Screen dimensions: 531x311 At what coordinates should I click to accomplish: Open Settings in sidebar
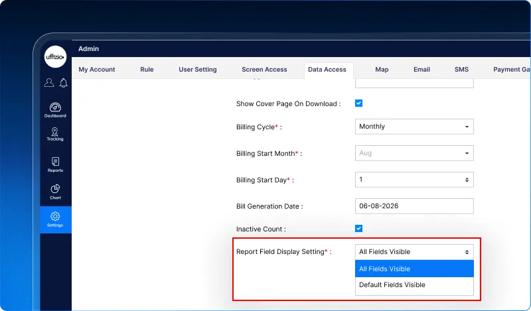click(x=56, y=219)
